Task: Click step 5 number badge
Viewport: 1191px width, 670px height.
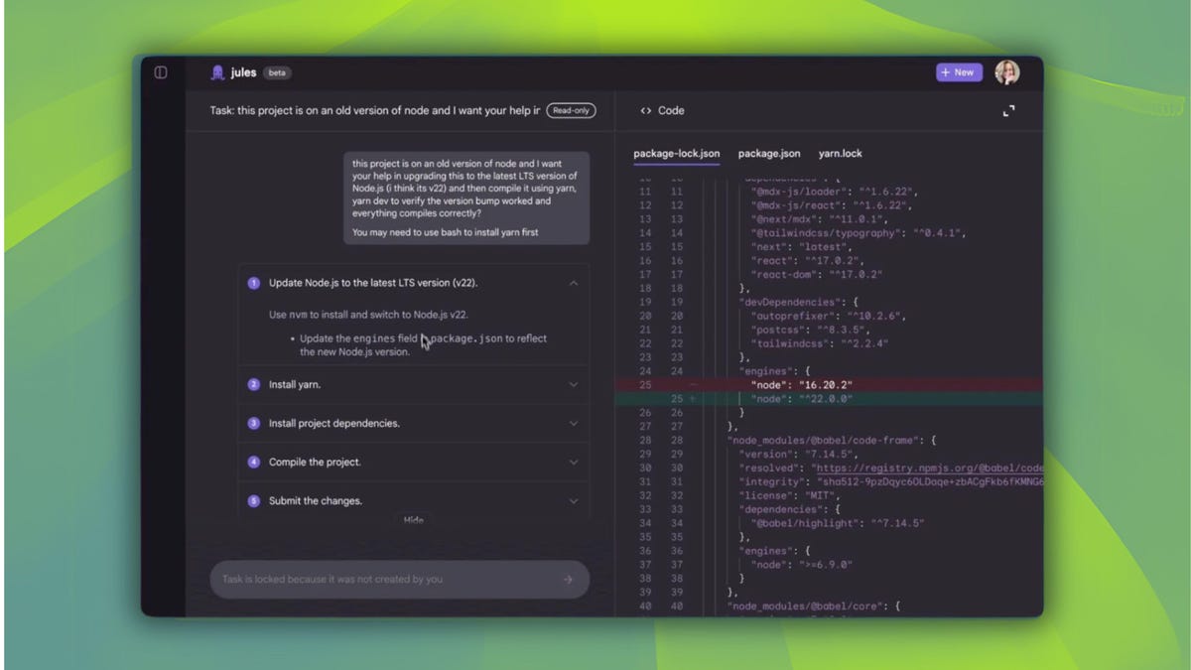Action: 253,501
